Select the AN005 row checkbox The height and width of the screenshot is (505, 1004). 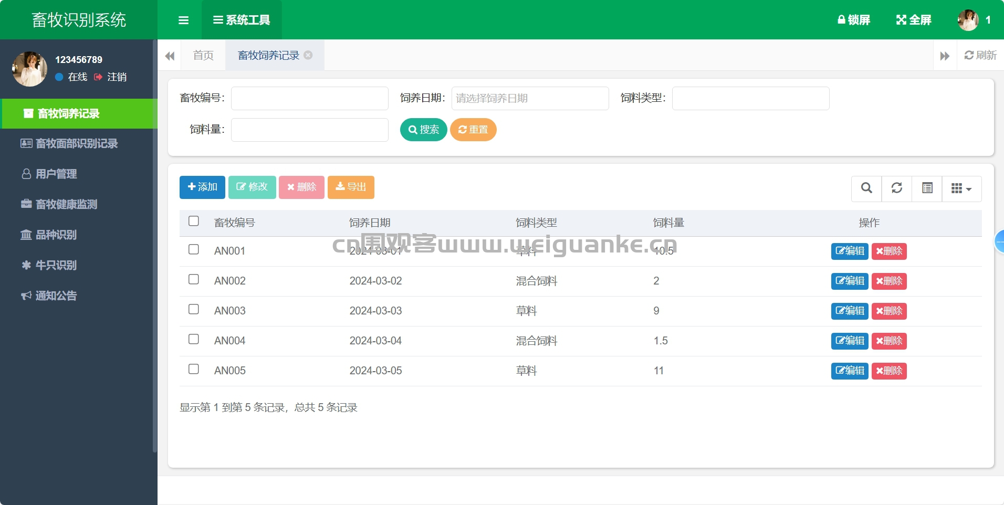pos(194,369)
